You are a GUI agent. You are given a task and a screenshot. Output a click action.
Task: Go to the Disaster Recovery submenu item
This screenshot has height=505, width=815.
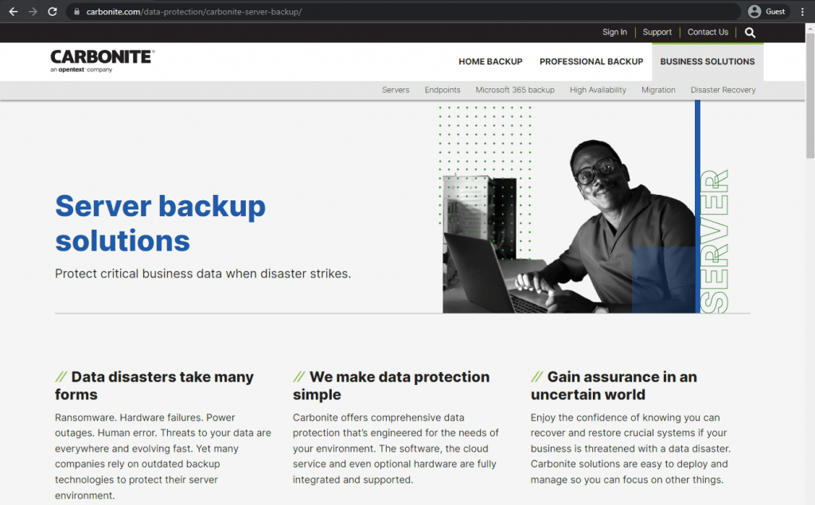[x=723, y=90]
